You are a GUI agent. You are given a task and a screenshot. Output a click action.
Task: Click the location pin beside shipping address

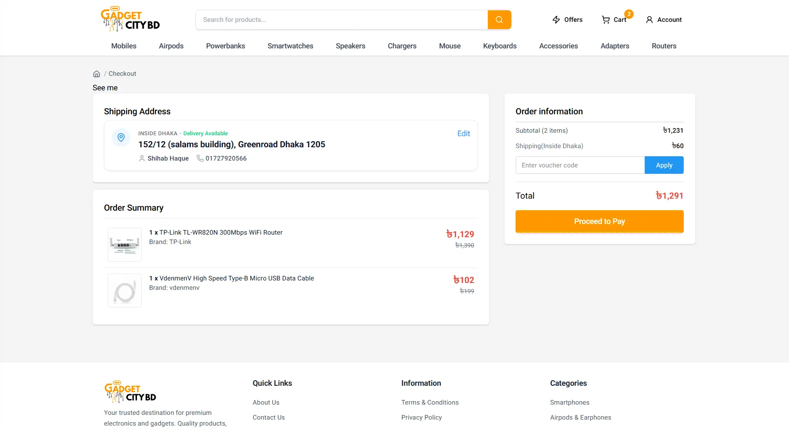pyautogui.click(x=121, y=137)
